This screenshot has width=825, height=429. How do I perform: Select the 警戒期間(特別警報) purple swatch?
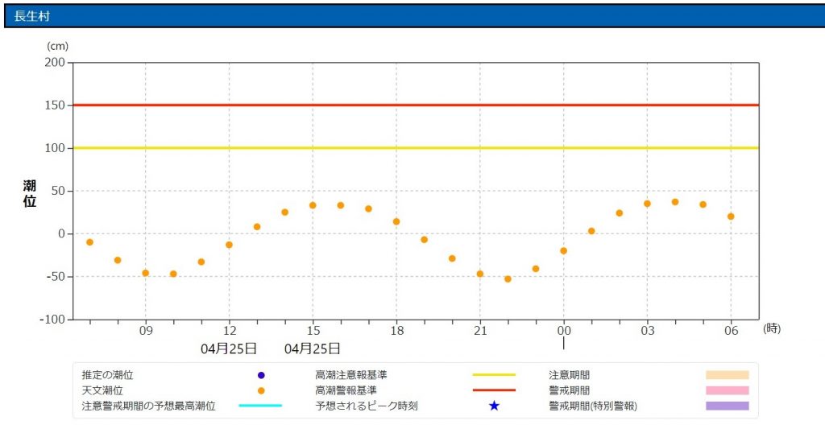tap(728, 406)
